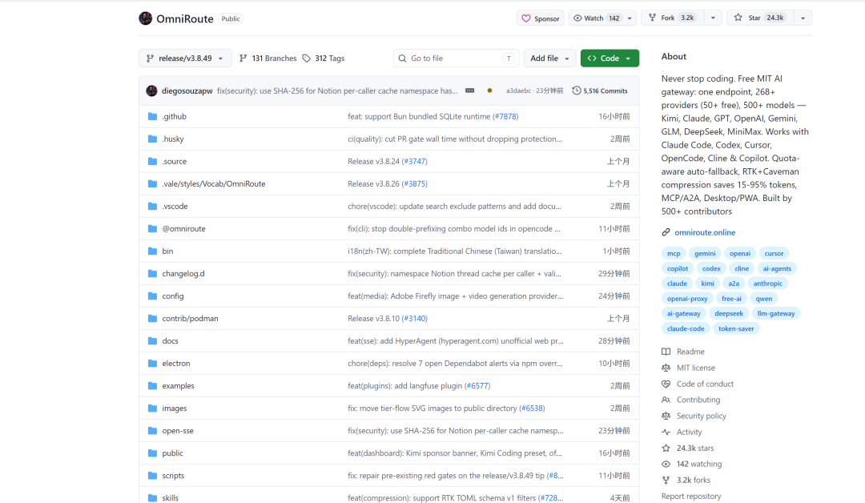Open the release/v3.8.49 branch selector
The image size is (865, 503).
(x=185, y=58)
